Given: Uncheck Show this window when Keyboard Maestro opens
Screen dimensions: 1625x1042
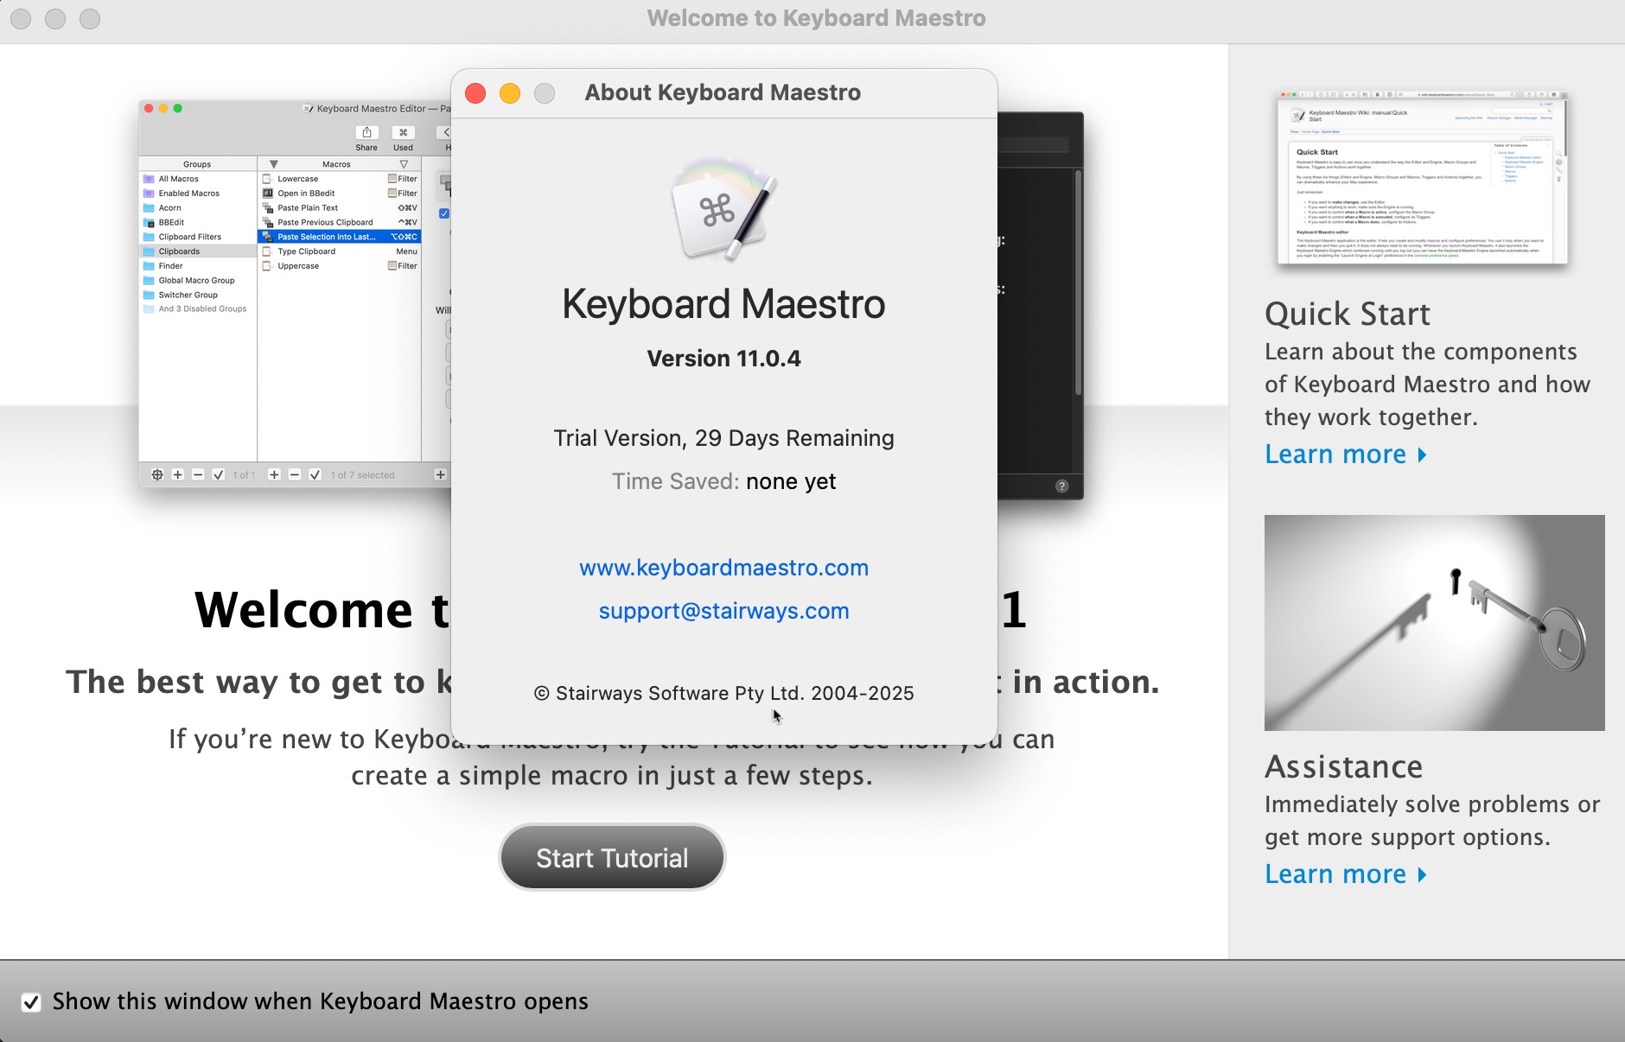Looking at the screenshot, I should pos(31,1002).
